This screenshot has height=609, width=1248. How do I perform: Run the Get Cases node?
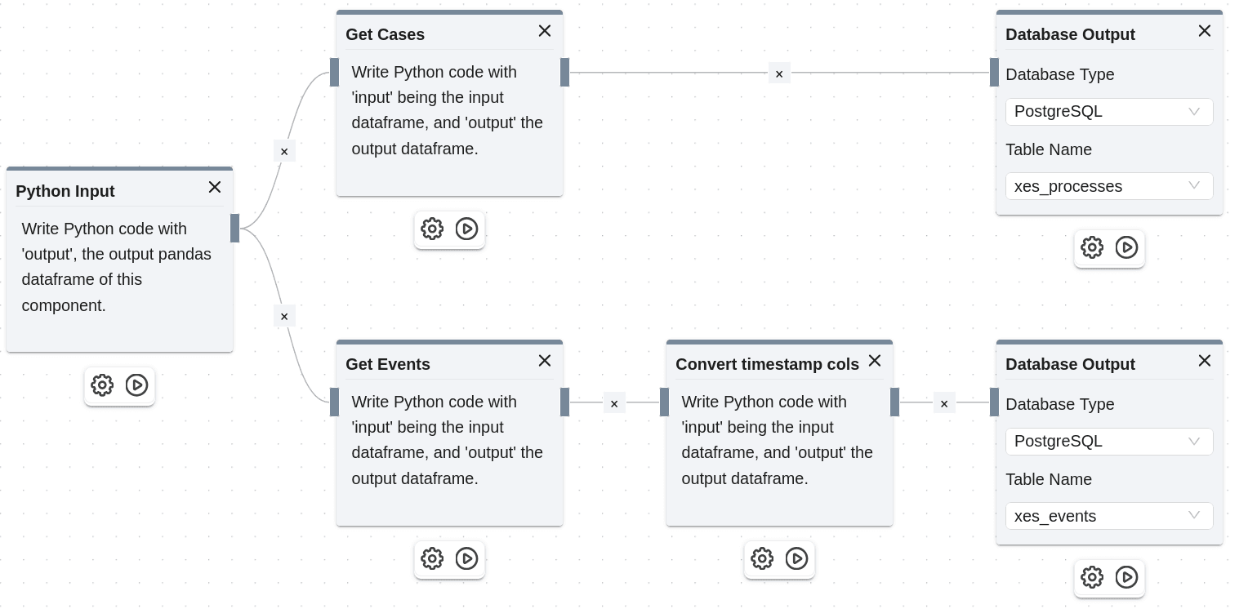[466, 229]
